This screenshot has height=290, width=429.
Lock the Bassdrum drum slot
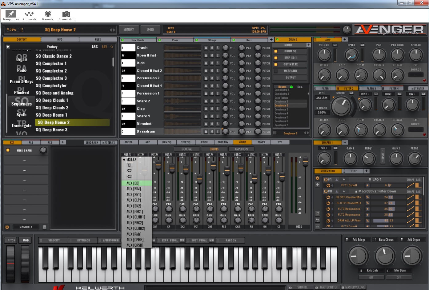pyautogui.click(x=206, y=132)
